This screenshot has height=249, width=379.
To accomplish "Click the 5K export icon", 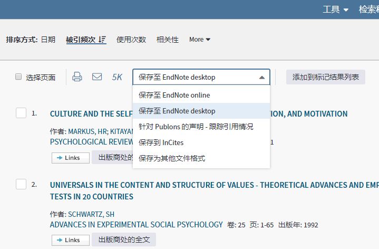I will 117,77.
